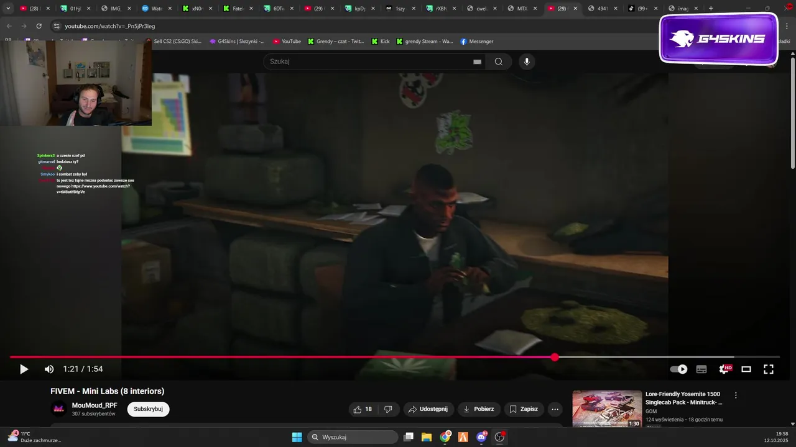Open grendy Stream - Wa... bookmark
This screenshot has height=447, width=796.
(425, 42)
